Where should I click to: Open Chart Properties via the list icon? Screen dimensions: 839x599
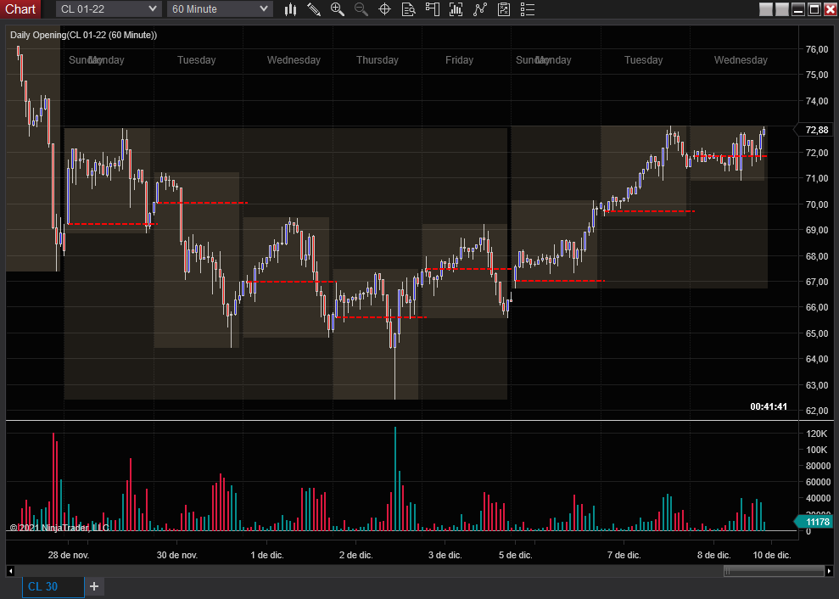pos(528,9)
